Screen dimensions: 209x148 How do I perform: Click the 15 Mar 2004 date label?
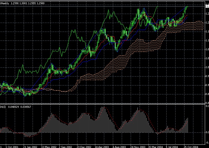(x=156, y=146)
